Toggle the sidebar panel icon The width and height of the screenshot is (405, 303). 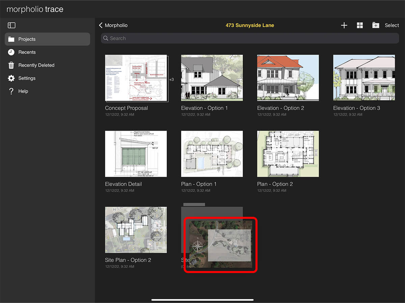[x=11, y=25]
